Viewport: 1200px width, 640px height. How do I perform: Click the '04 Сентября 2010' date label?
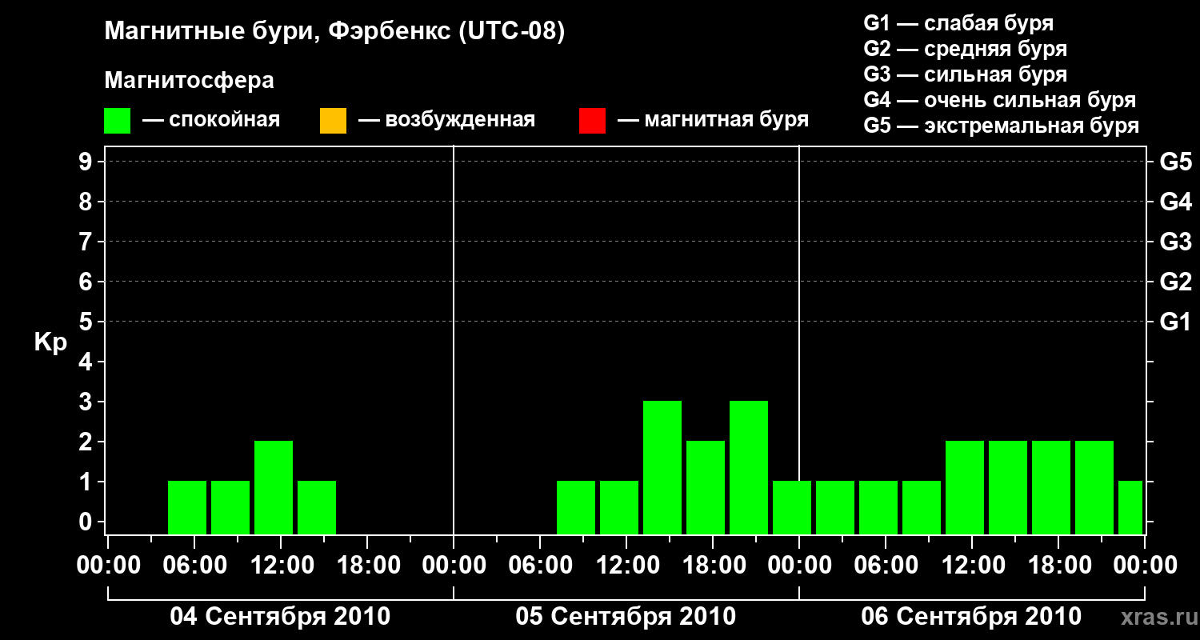pos(280,617)
